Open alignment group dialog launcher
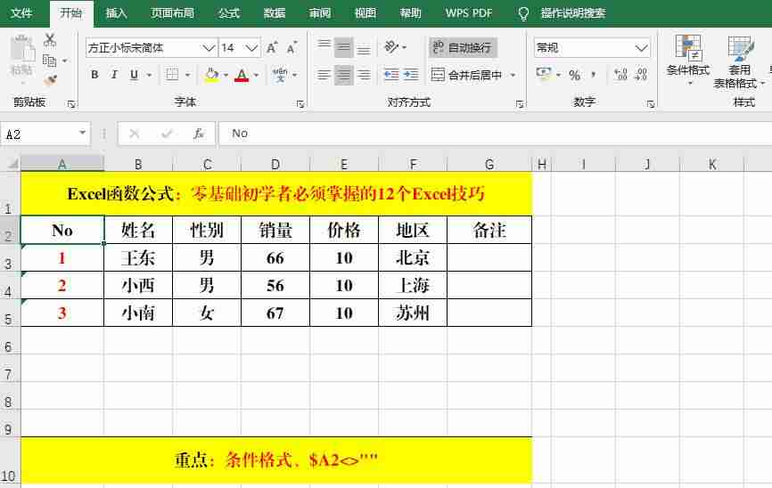Image resolution: width=772 pixels, height=488 pixels. coord(520,104)
